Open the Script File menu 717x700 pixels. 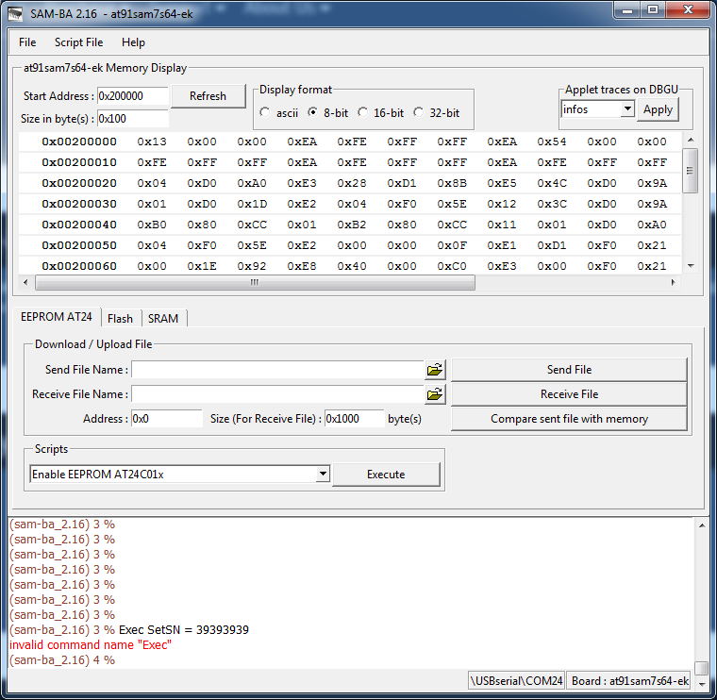(78, 42)
